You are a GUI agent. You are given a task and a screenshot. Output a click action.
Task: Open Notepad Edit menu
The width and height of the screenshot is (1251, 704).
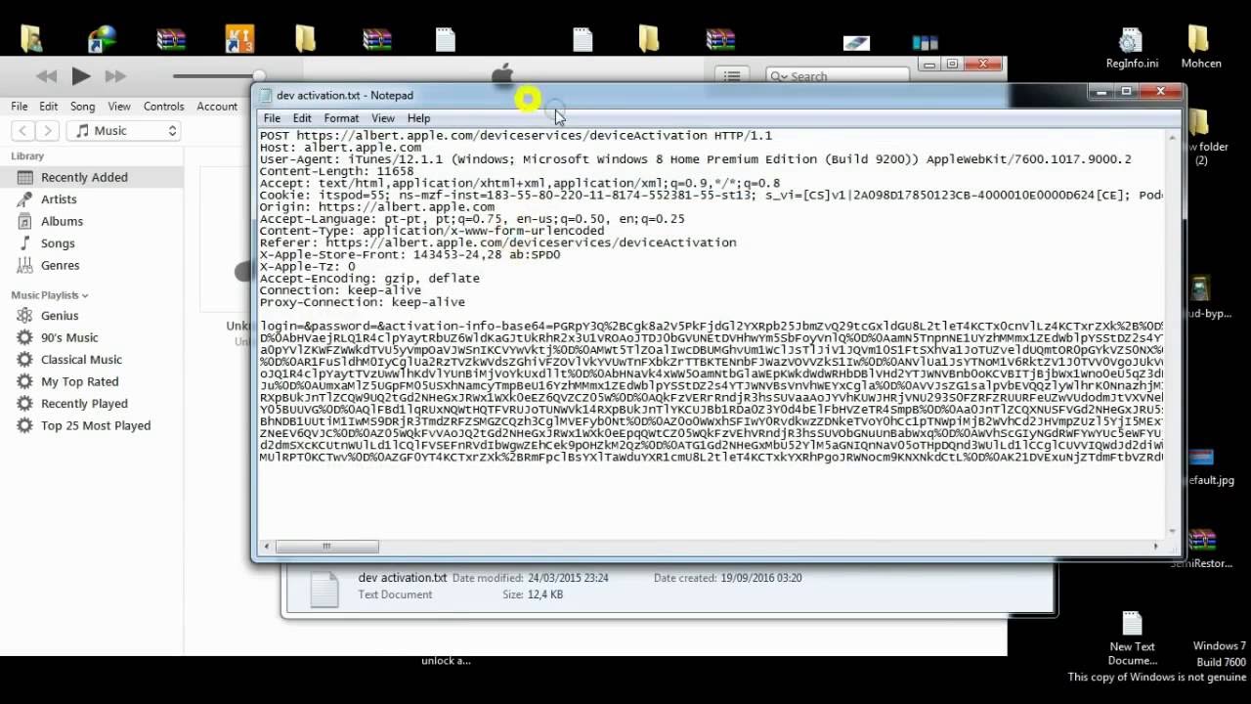(x=302, y=117)
